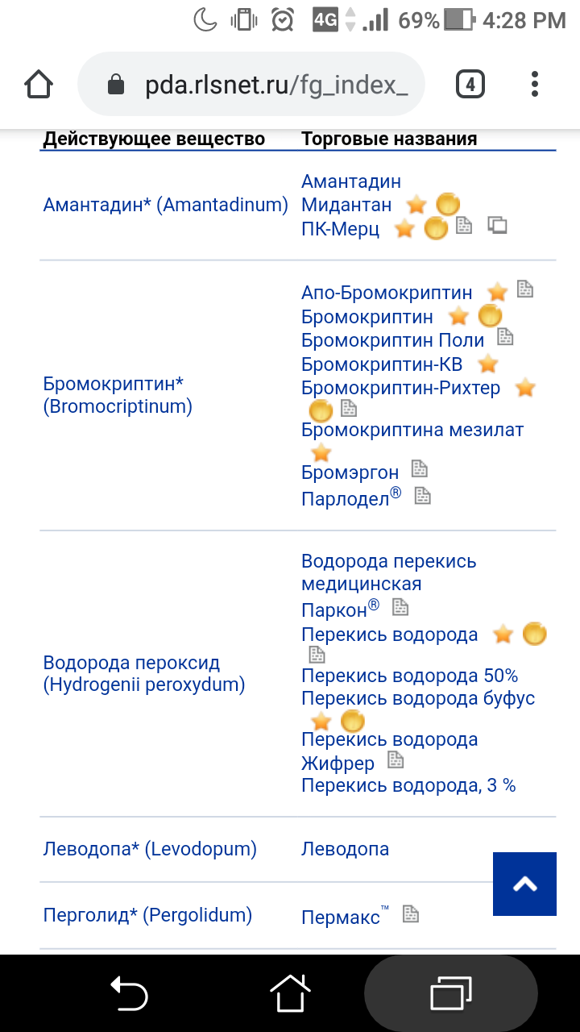Click the document icon beside Бромокриптин Поли

click(505, 336)
